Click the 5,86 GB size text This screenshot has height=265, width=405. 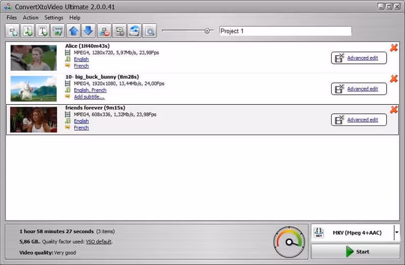[29, 242]
